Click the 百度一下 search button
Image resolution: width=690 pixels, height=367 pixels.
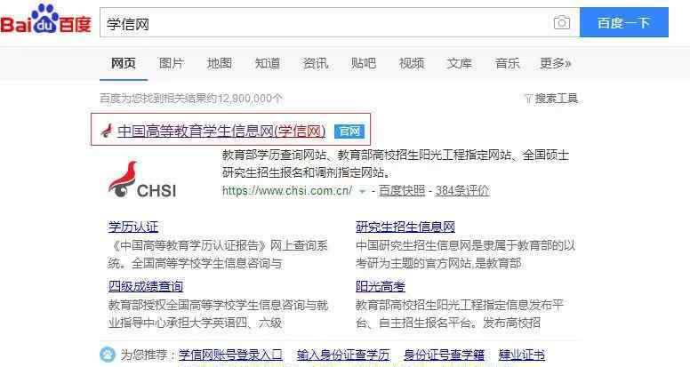click(x=624, y=22)
